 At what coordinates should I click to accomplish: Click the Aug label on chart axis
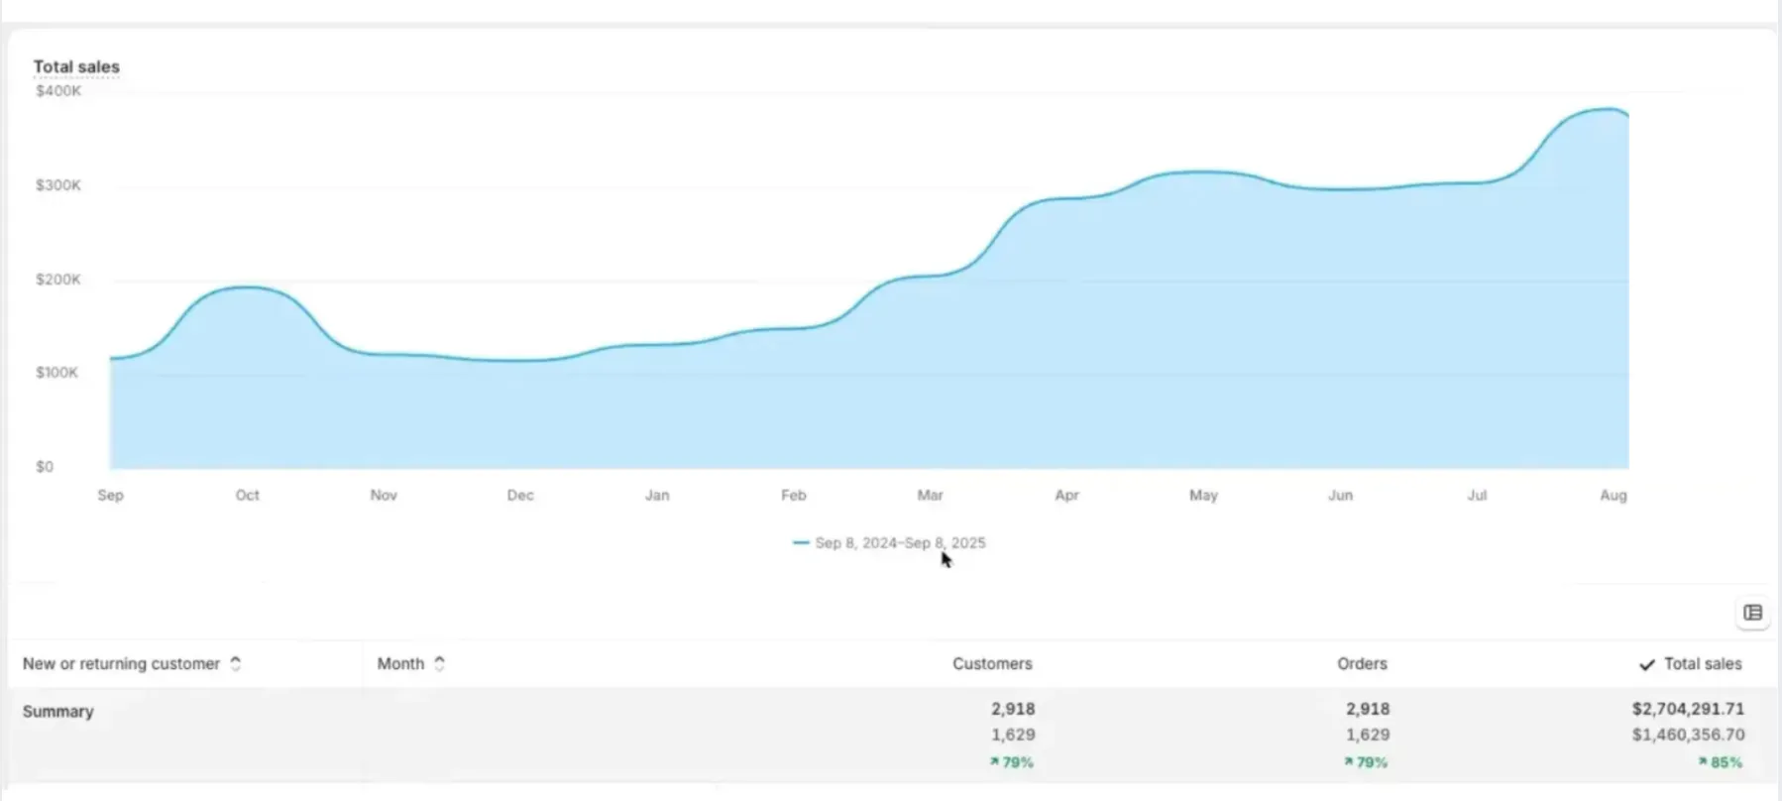[x=1613, y=495]
